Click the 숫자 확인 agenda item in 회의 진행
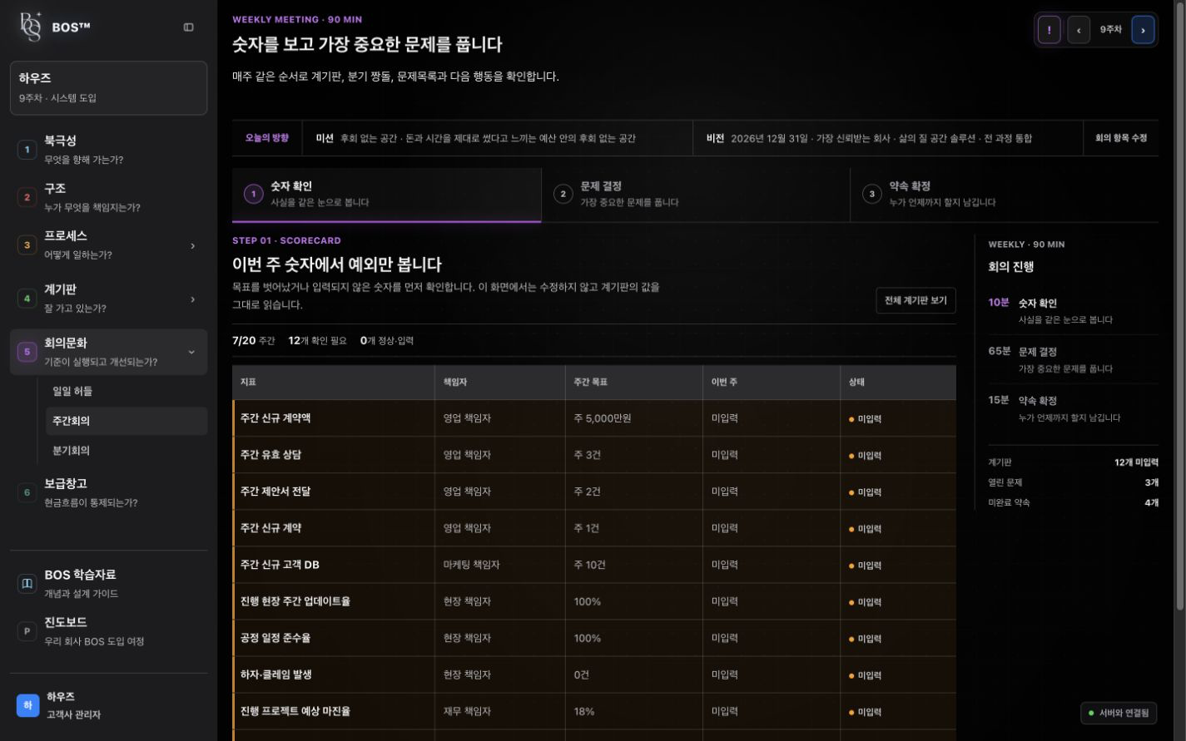Screen dimensions: 1186x741 click(1073, 311)
